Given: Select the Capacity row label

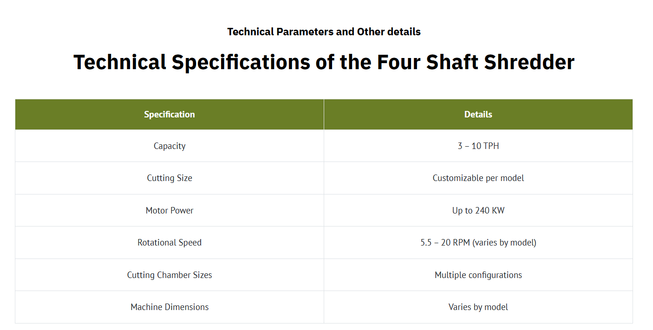Looking at the screenshot, I should (x=170, y=146).
